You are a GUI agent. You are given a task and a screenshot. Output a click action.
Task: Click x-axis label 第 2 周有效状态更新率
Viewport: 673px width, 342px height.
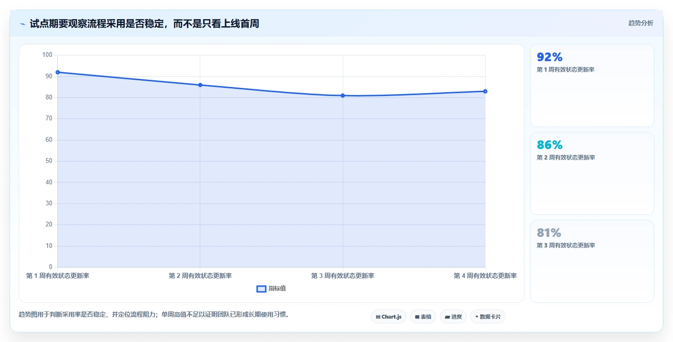pos(200,276)
